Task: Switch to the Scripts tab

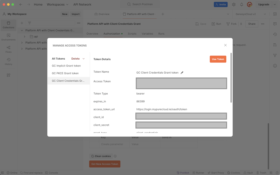Action: tap(132, 33)
